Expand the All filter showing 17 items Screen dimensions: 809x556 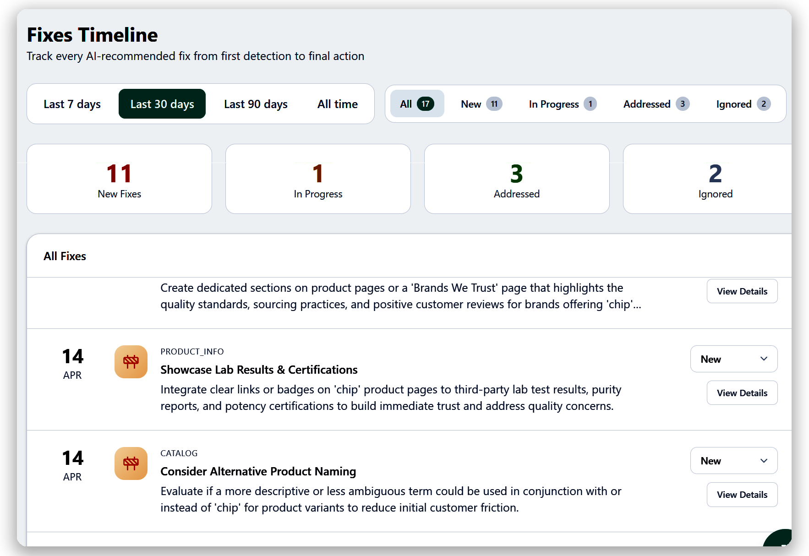click(417, 104)
